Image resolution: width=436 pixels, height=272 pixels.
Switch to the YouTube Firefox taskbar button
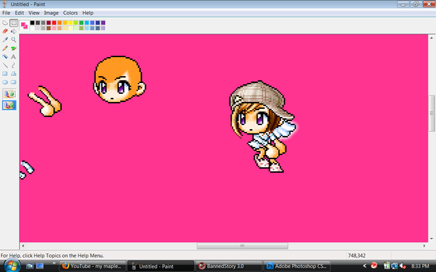point(93,266)
